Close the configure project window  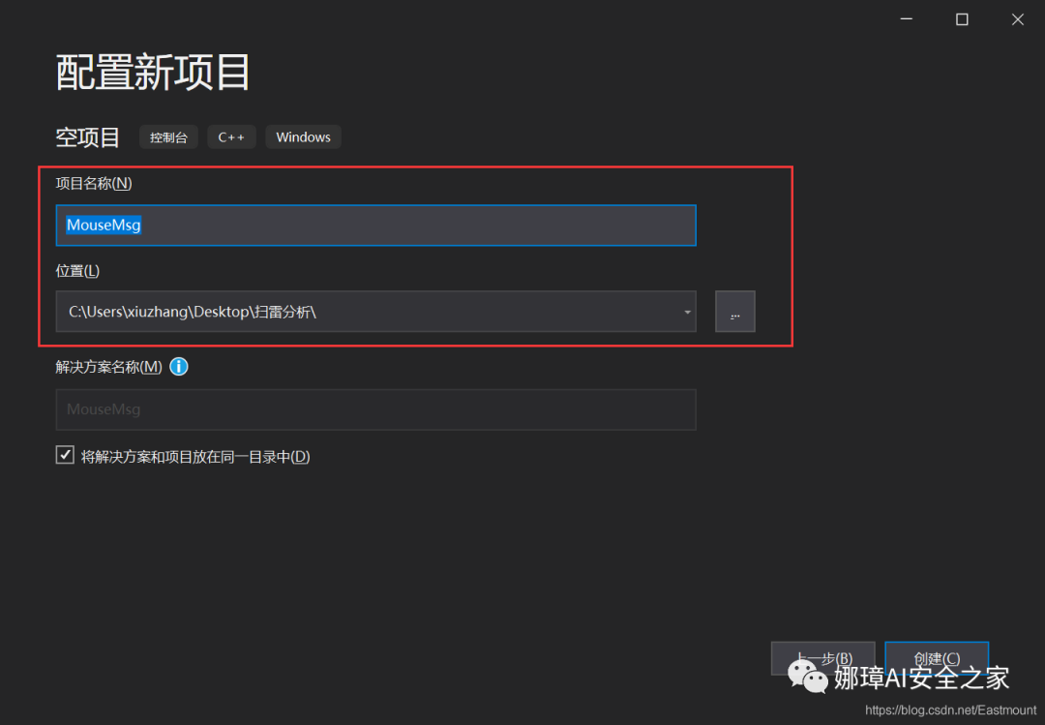pyautogui.click(x=1018, y=19)
